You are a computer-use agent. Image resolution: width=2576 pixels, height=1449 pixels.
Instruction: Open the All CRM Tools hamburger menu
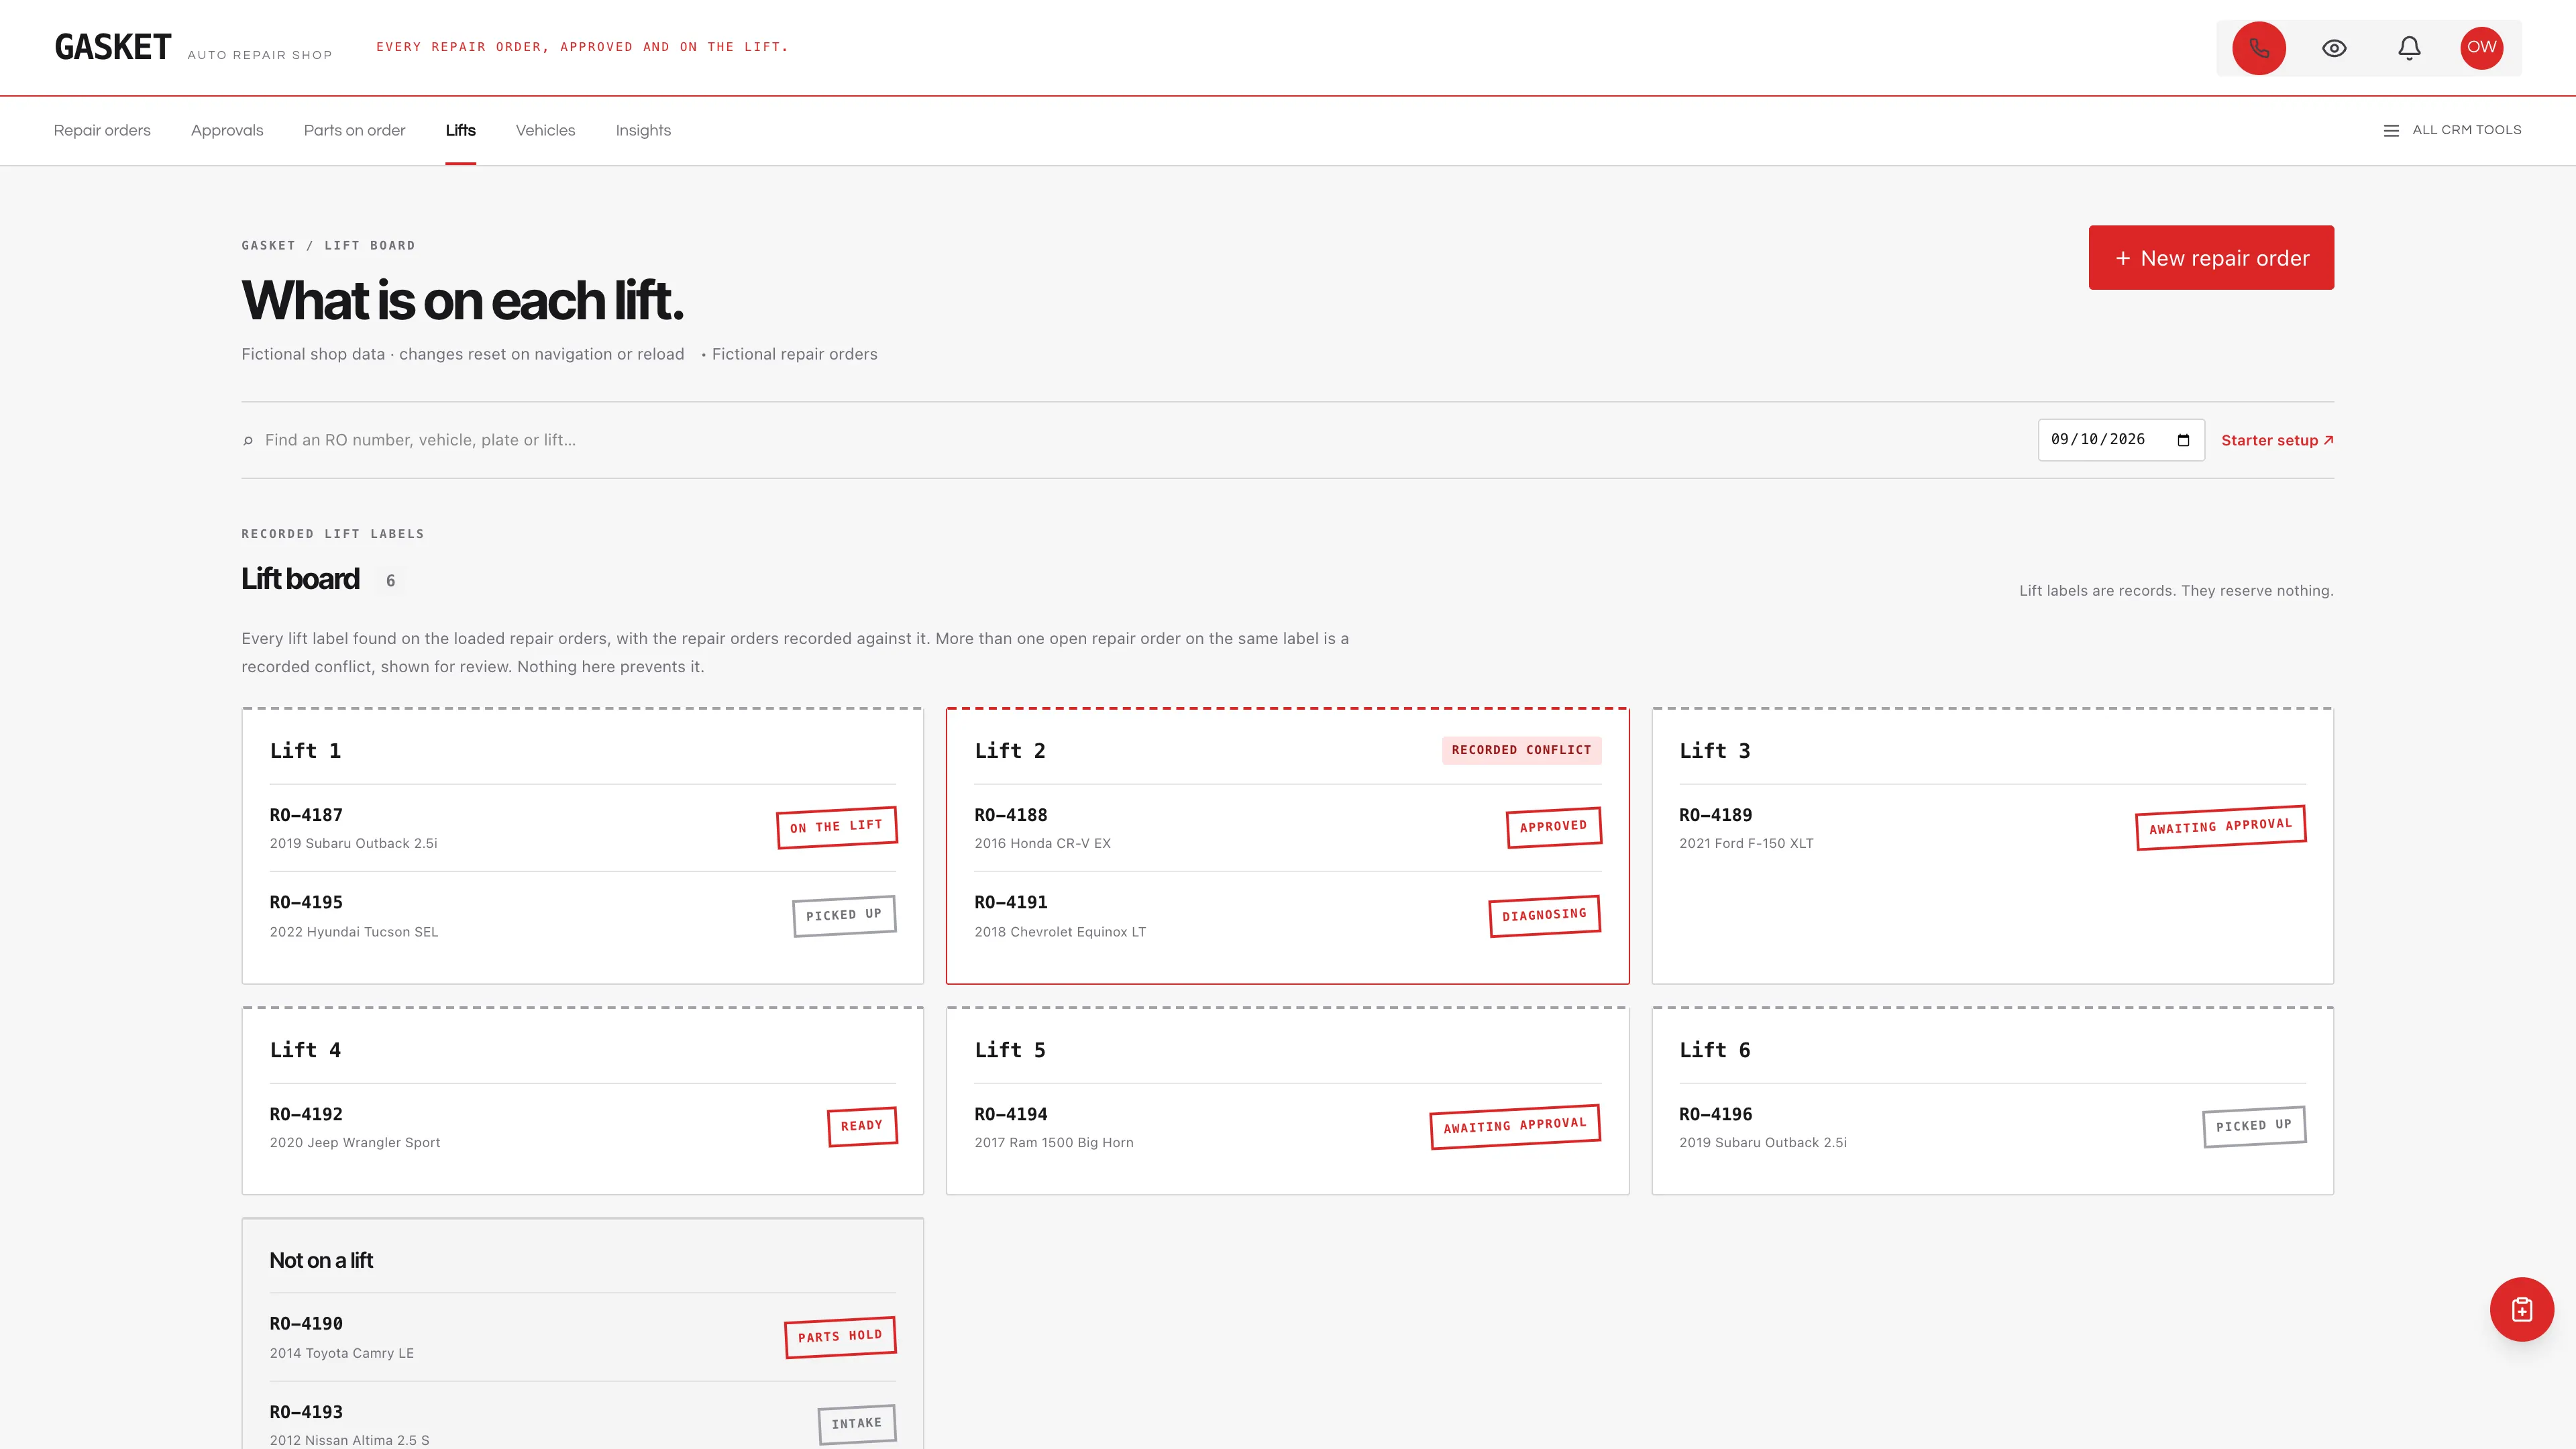click(2452, 130)
